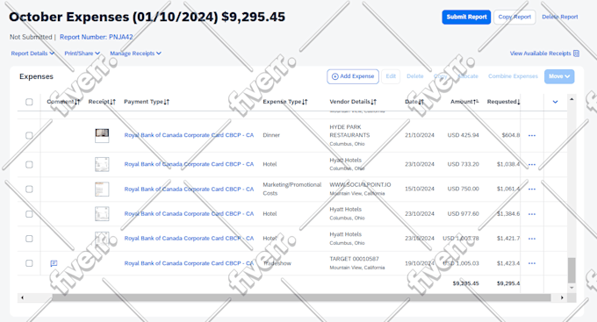
Task: Click HYDE PARK RESTAURANTS vendor text
Action: (x=349, y=131)
